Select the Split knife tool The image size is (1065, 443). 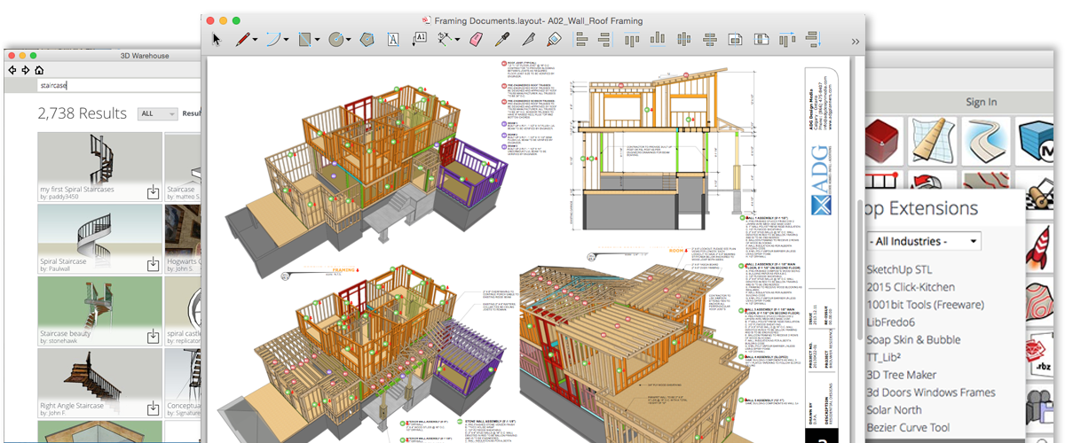528,39
